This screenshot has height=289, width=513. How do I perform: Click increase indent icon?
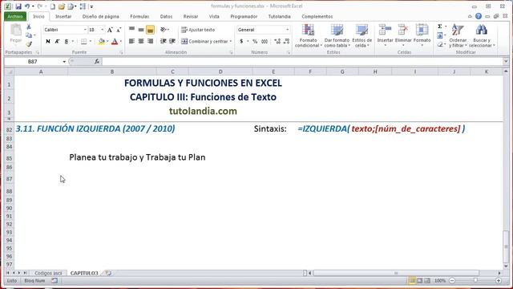[x=172, y=41]
